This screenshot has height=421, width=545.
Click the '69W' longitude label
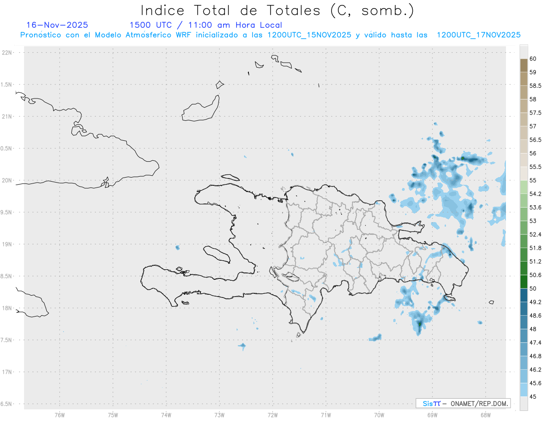tap(432, 415)
